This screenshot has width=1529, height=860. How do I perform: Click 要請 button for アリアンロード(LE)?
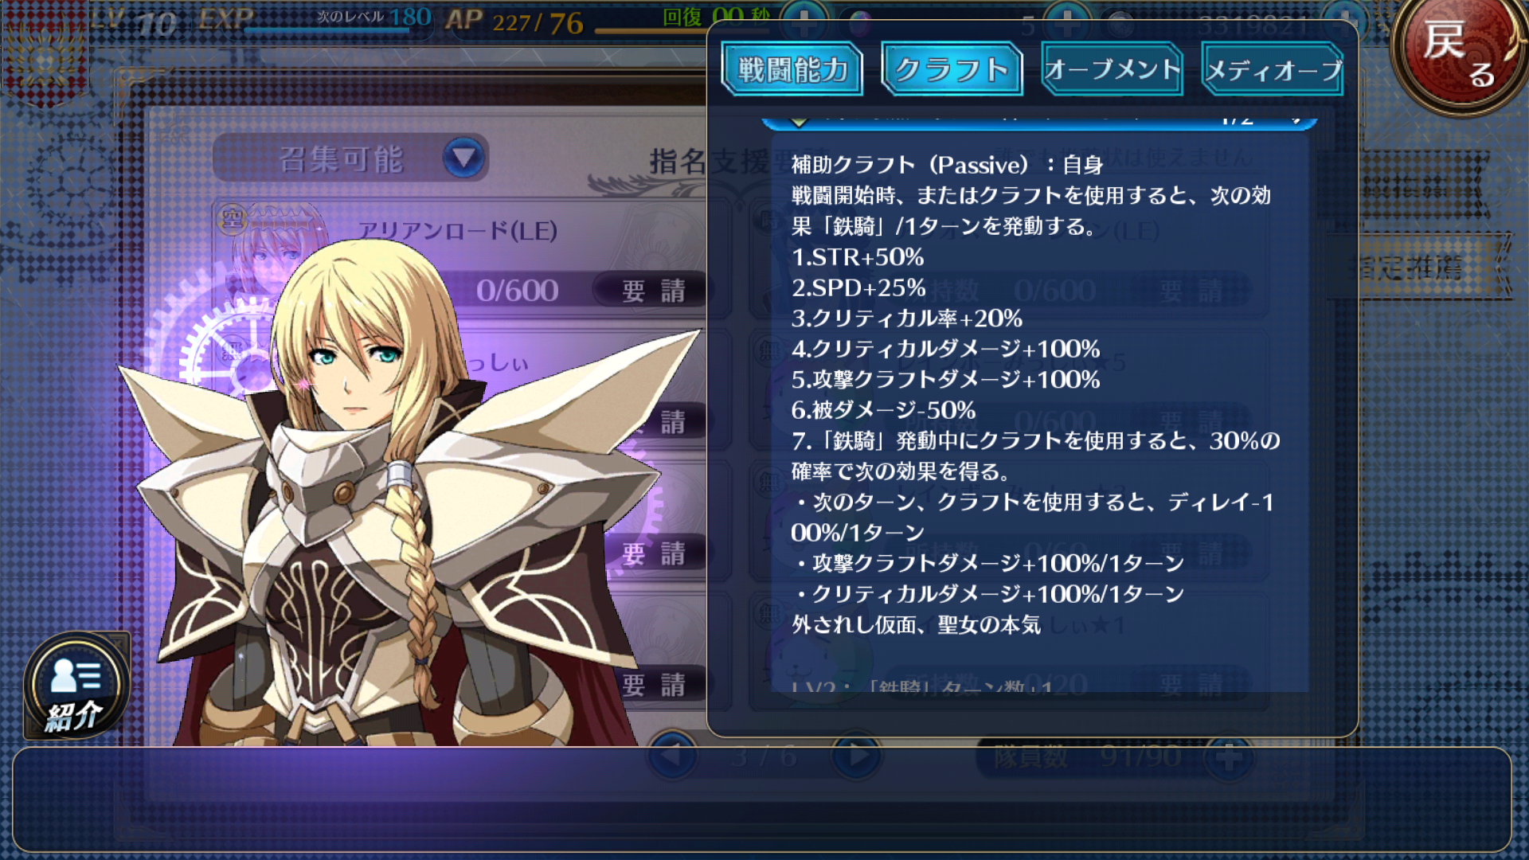coord(653,290)
